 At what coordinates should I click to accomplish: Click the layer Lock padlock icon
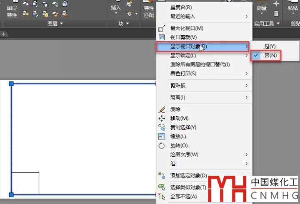[55, 3]
